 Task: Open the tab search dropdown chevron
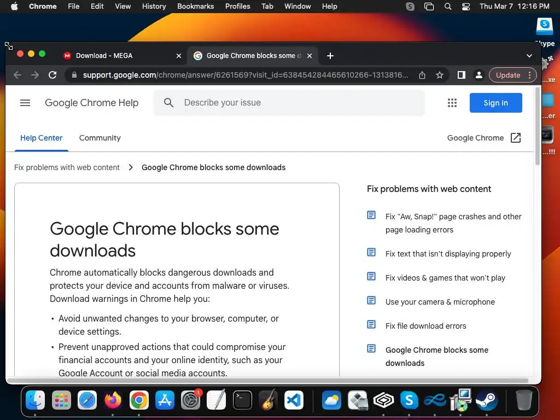529,56
